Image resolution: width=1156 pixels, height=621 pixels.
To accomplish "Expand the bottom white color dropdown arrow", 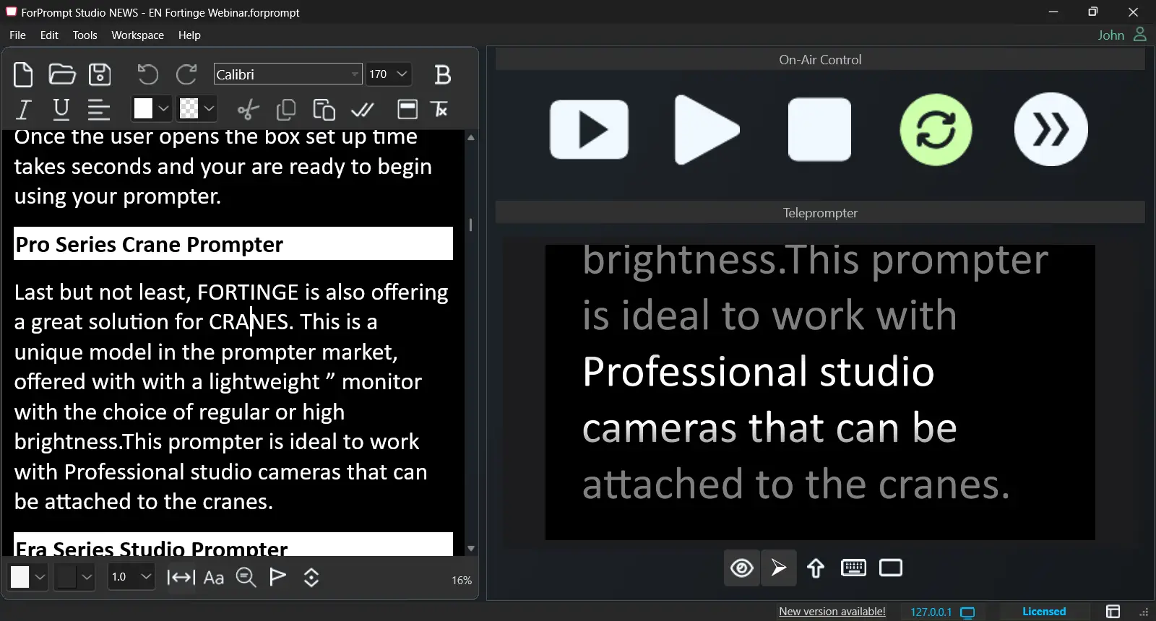I will point(40,577).
